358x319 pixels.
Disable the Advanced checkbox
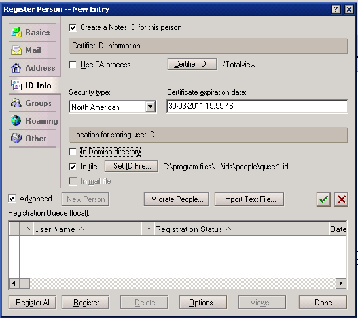[12, 199]
